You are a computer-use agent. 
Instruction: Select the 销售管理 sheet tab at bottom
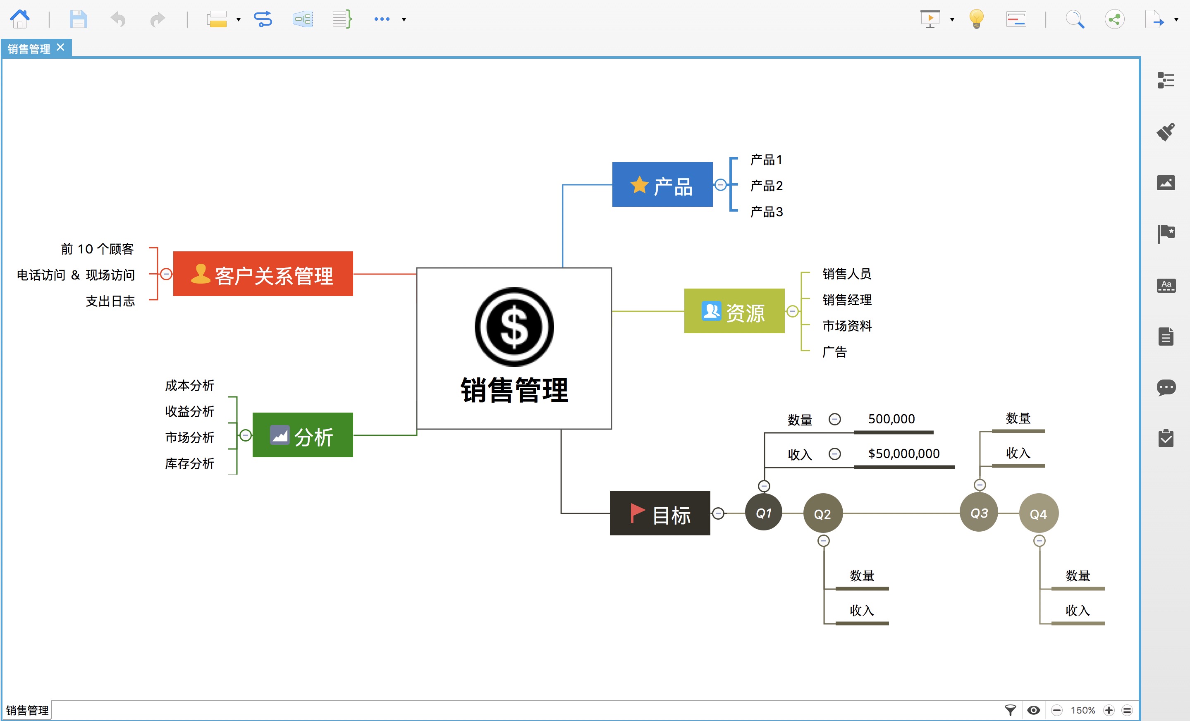click(27, 710)
